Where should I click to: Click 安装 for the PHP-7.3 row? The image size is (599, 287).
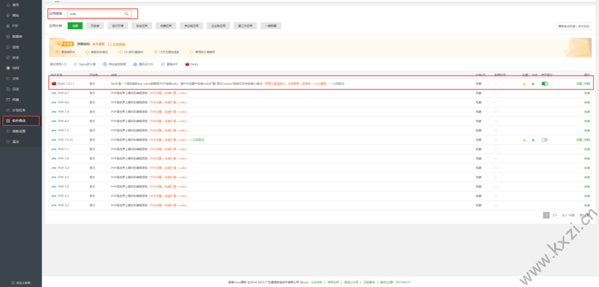[587, 130]
